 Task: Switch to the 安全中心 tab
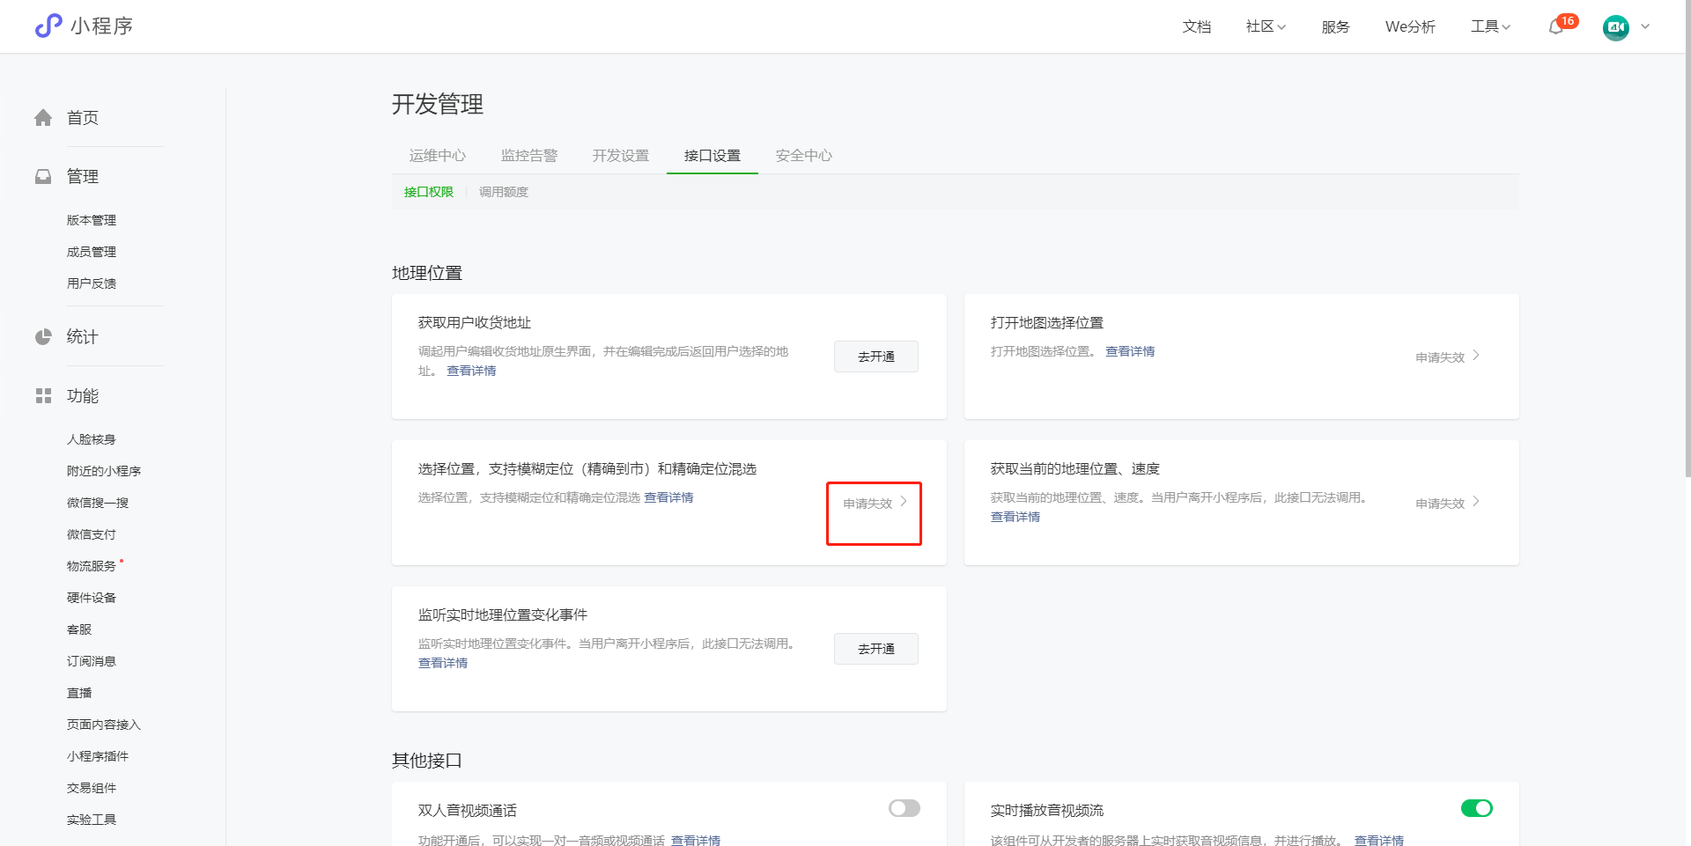(x=804, y=156)
